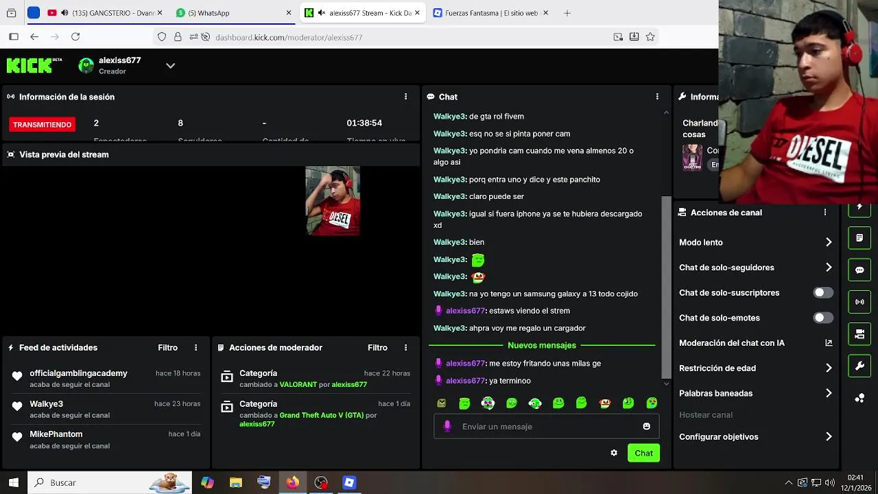
Task: Bookmark this page with star icon
Action: tap(650, 37)
